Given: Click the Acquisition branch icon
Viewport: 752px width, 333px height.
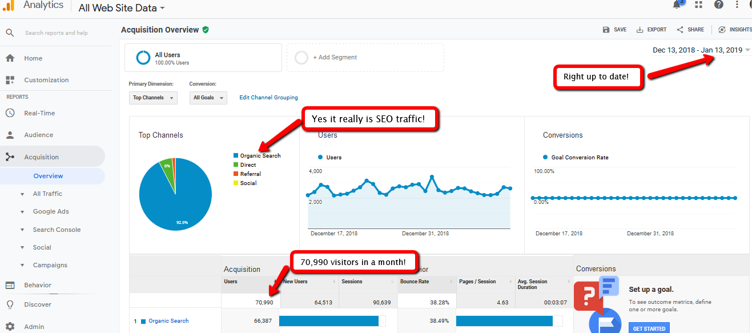Looking at the screenshot, I should [x=10, y=157].
